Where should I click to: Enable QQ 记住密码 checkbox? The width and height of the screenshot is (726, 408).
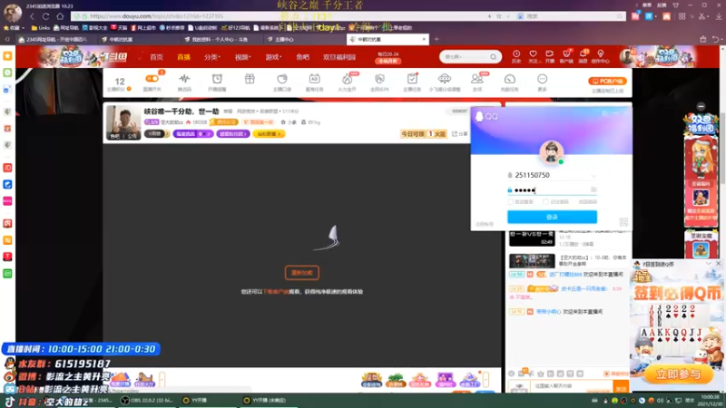tap(546, 201)
